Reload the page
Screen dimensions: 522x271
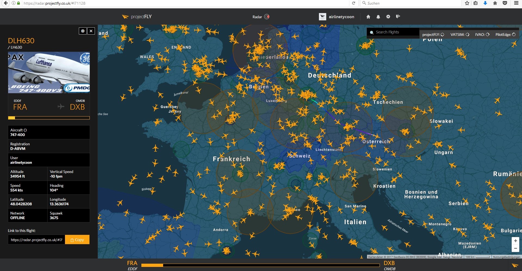click(x=353, y=3)
